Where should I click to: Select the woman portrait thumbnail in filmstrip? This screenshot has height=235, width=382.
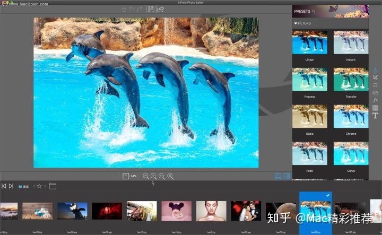click(x=211, y=211)
